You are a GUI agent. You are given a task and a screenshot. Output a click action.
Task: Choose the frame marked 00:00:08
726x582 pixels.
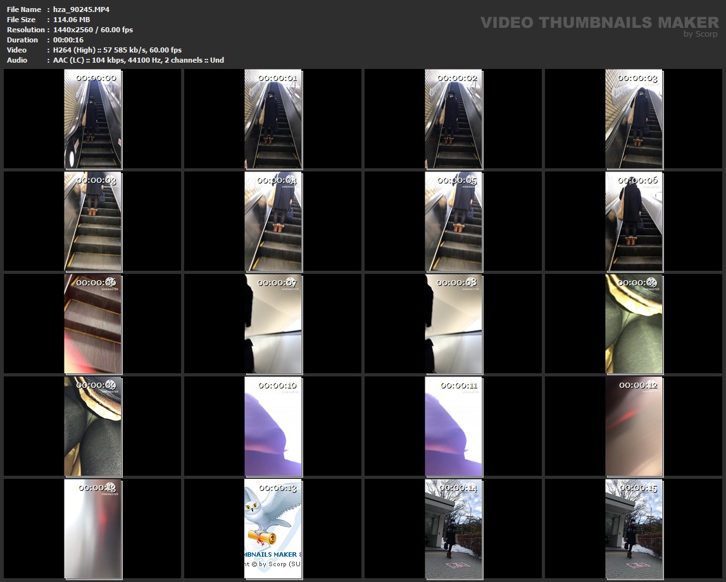coord(454,324)
